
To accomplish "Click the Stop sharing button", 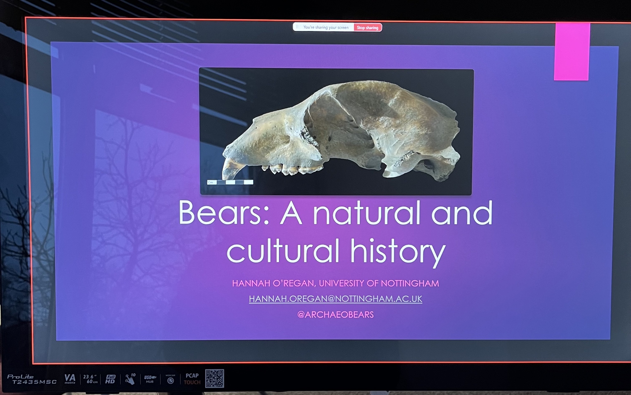I will 367,28.
